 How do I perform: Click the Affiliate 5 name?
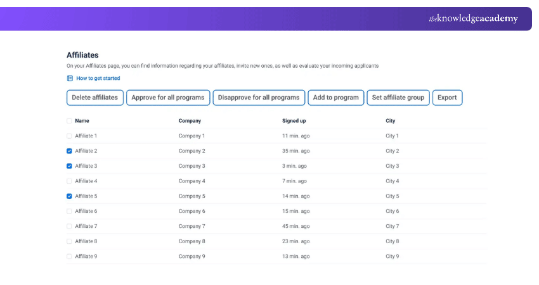[86, 196]
